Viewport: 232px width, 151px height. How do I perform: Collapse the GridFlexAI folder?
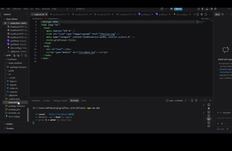pyautogui.click(x=5, y=59)
